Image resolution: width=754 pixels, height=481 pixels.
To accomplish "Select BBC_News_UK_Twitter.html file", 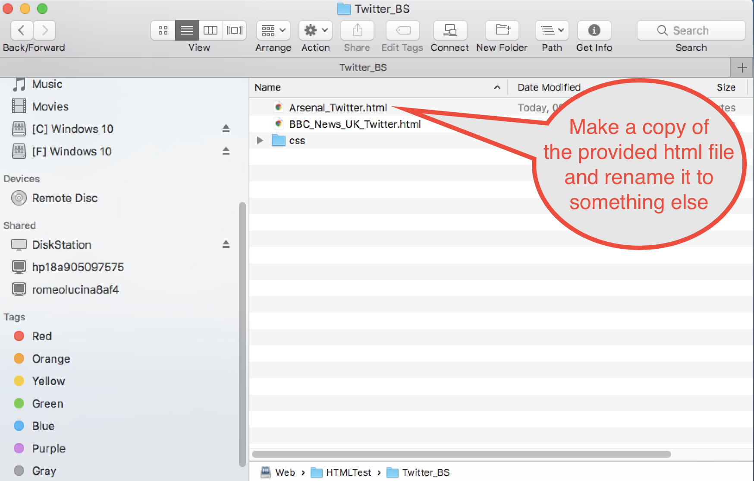I will pyautogui.click(x=355, y=124).
